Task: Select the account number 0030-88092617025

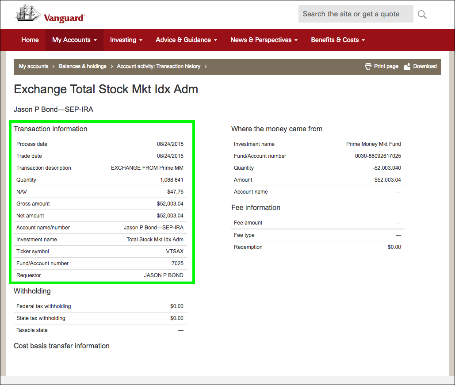Action: (x=378, y=156)
